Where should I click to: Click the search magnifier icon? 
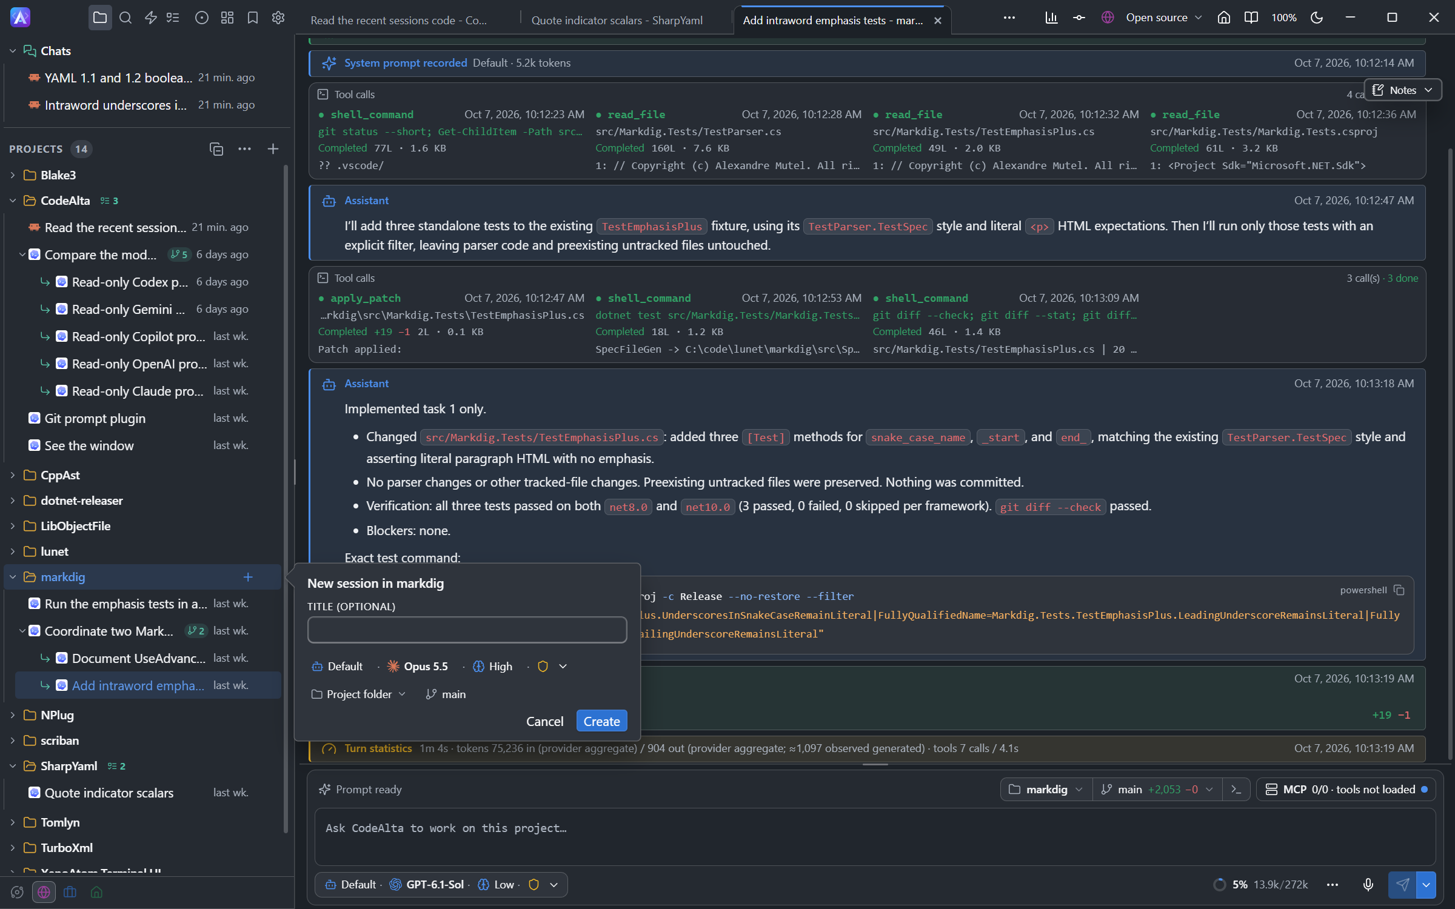pos(125,18)
